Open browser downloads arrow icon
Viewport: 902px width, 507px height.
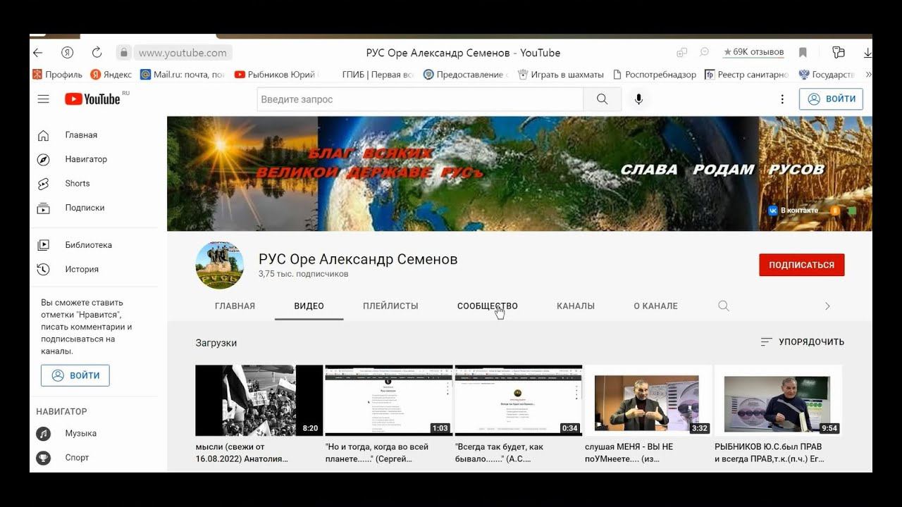pos(867,53)
